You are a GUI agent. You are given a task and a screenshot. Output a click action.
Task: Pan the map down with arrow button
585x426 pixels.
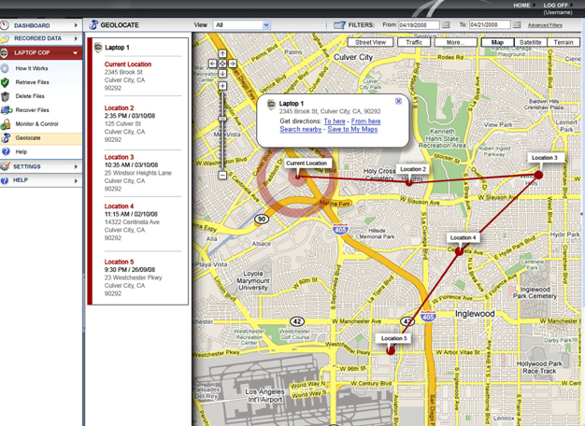[x=222, y=74]
